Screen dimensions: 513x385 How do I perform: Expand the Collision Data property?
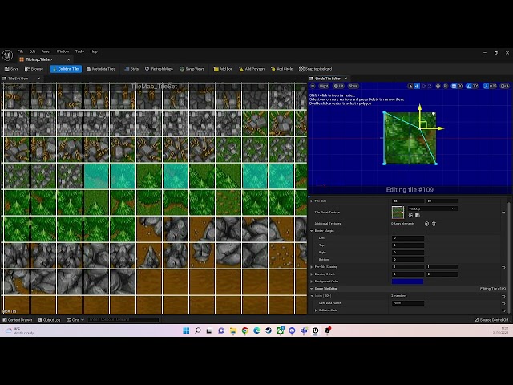coord(316,310)
